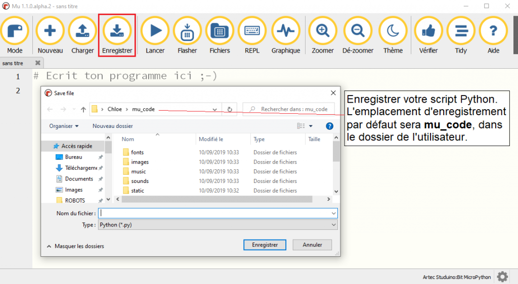Viewport: 518px width, 284px height.
Task: Click the horizontal scrollbar in file list
Action: point(223,200)
